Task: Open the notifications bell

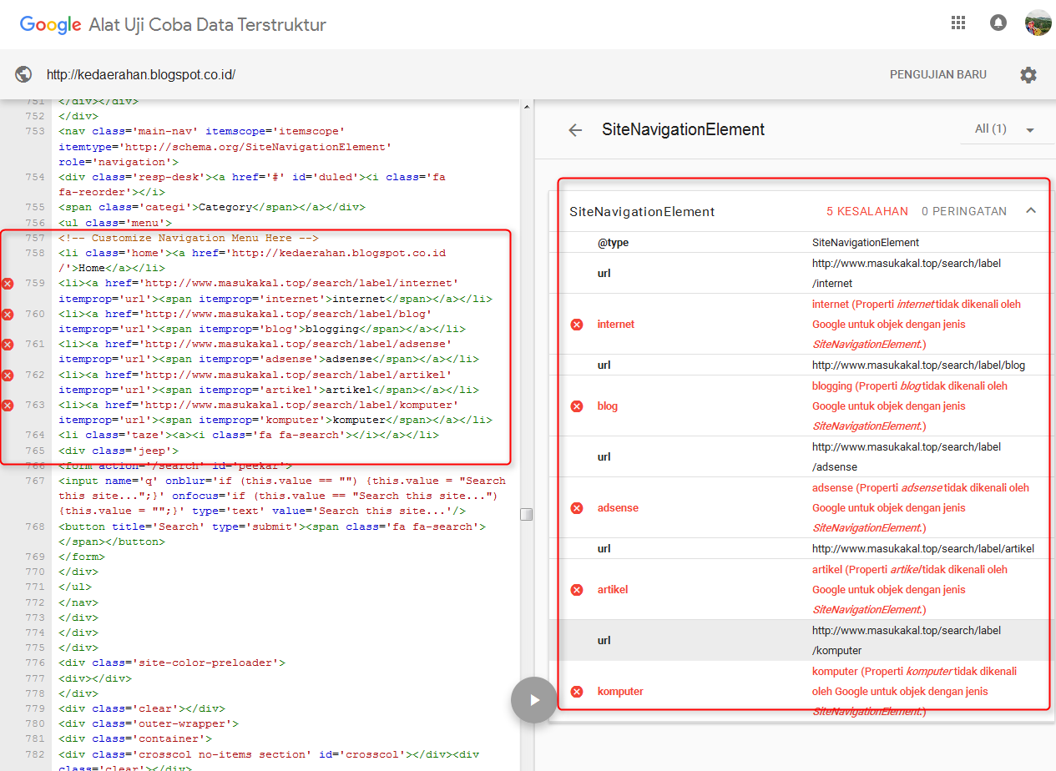Action: pos(998,23)
